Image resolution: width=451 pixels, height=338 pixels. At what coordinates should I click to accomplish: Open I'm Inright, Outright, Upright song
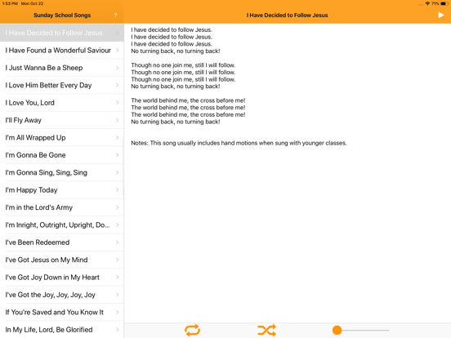tap(62, 225)
